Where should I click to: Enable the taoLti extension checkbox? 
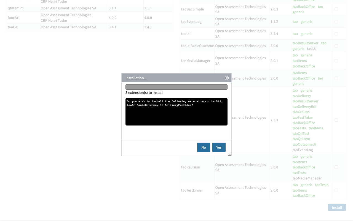pyautogui.click(x=336, y=33)
